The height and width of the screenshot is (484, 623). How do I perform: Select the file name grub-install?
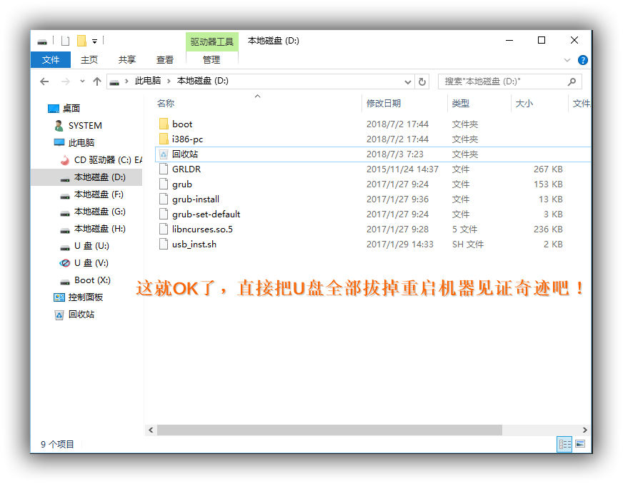coord(196,199)
